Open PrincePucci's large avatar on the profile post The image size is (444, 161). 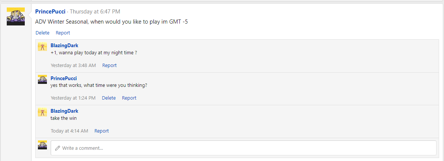(16, 16)
